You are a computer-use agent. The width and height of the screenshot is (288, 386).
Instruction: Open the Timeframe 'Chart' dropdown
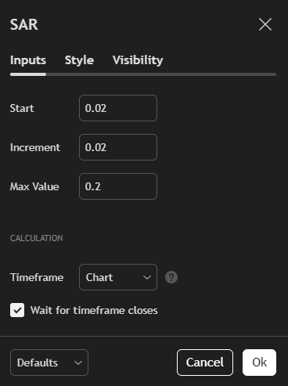[x=118, y=277]
